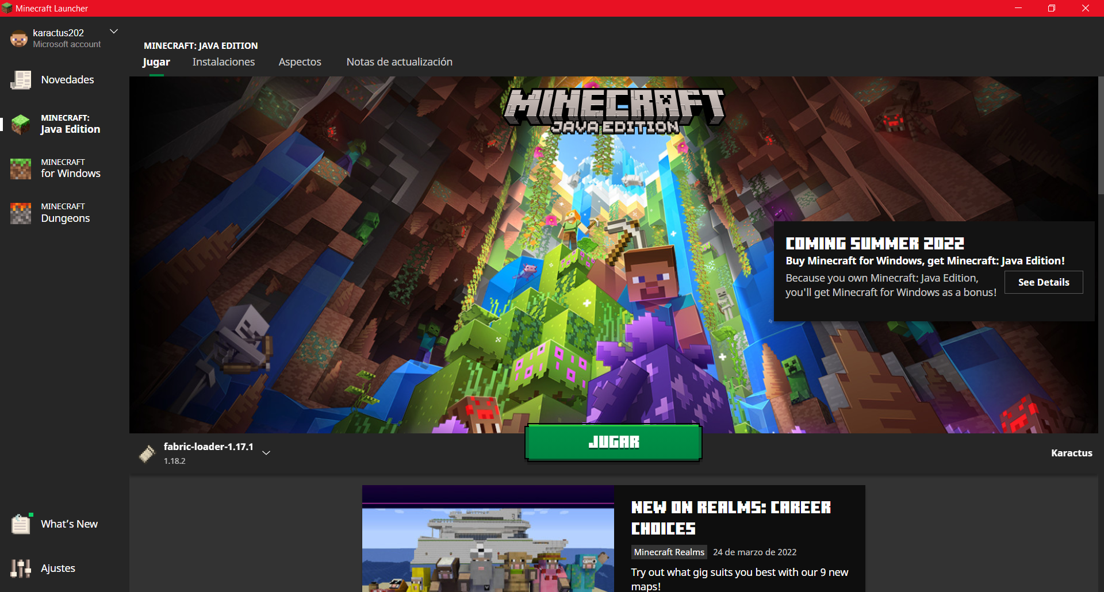Expand the account switcher chevron
The image size is (1104, 592).
coord(114,32)
